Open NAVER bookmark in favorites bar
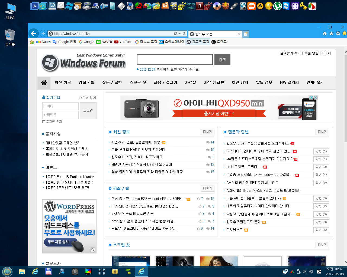This screenshot has width=347, height=277. coord(104,42)
